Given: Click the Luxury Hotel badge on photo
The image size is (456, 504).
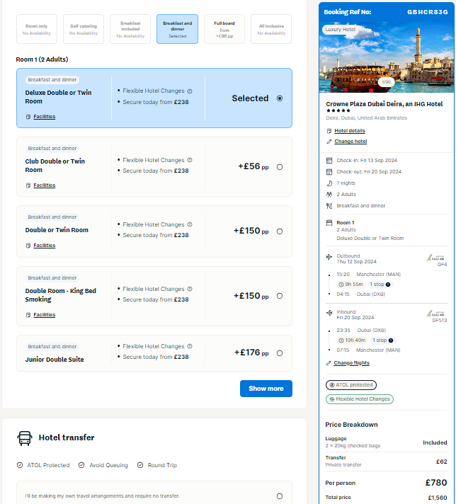Looking at the screenshot, I should 341,30.
